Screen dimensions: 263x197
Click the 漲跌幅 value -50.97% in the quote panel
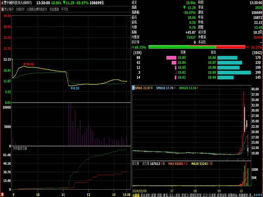tap(189, 12)
